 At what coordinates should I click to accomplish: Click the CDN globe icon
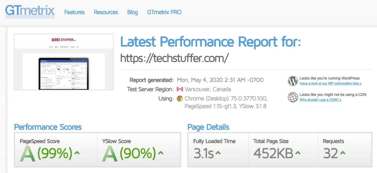tap(292, 97)
